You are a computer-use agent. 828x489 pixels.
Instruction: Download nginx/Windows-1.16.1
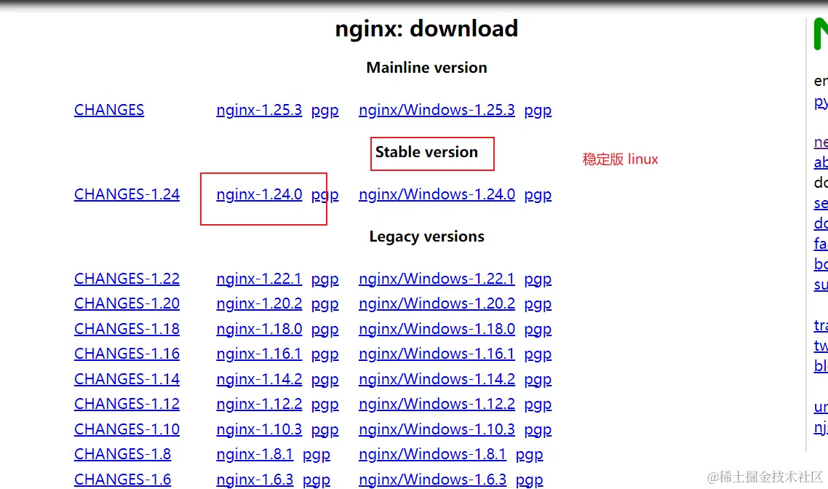(437, 353)
